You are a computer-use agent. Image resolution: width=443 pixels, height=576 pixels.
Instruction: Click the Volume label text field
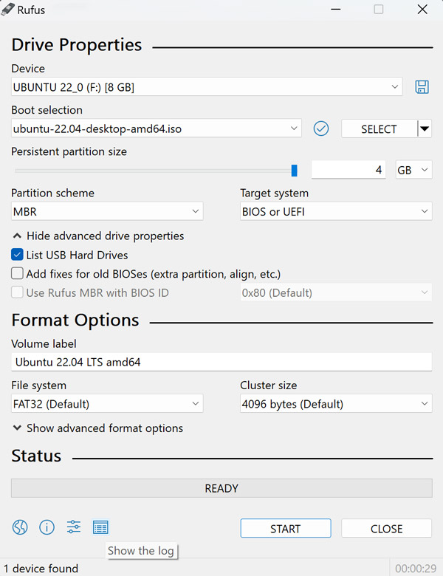pos(221,362)
